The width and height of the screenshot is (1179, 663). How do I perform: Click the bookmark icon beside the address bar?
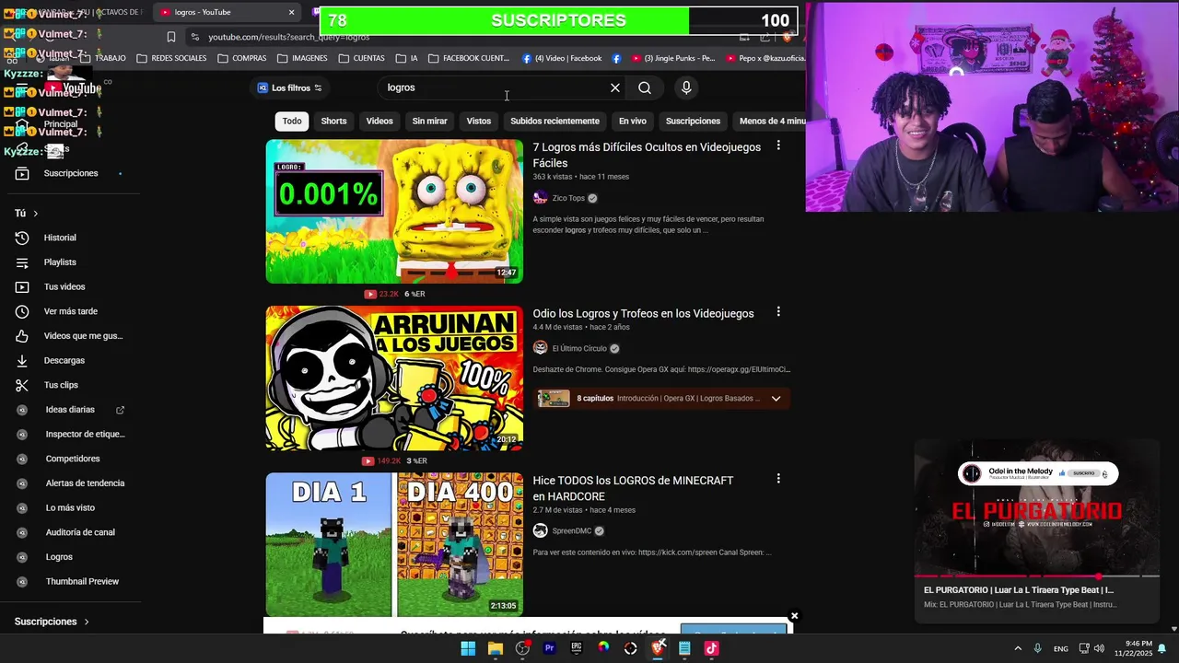pos(171,37)
